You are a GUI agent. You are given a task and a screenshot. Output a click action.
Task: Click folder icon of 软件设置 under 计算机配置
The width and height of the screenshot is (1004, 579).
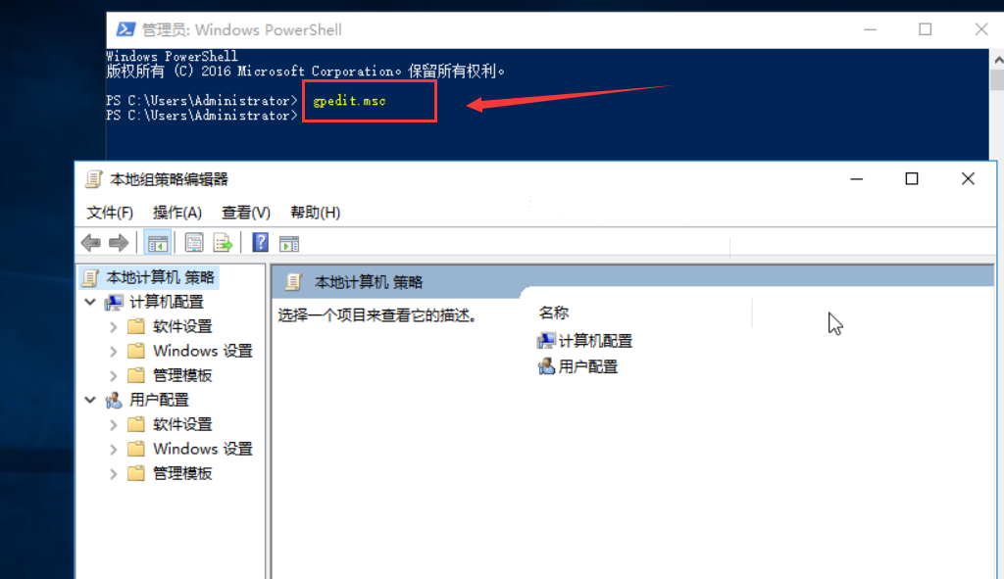click(x=135, y=326)
